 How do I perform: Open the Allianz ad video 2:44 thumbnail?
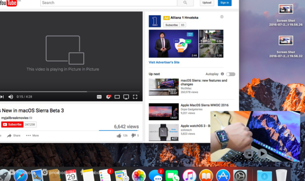[x=174, y=44]
